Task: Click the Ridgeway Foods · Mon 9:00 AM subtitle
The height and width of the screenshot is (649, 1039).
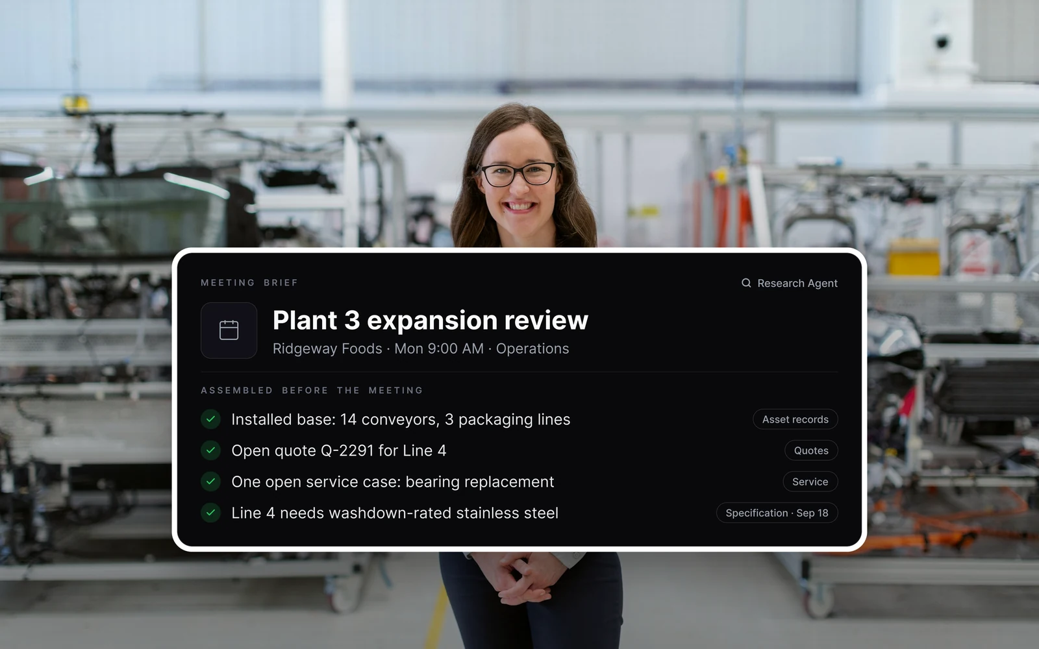Action: (x=421, y=349)
